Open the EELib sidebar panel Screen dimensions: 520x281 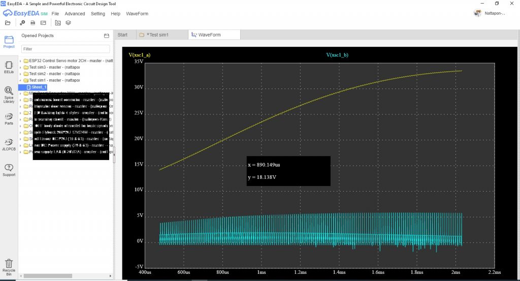point(9,68)
